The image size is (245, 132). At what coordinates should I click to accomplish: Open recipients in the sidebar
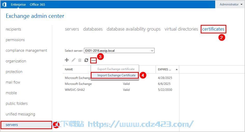(x=13, y=29)
